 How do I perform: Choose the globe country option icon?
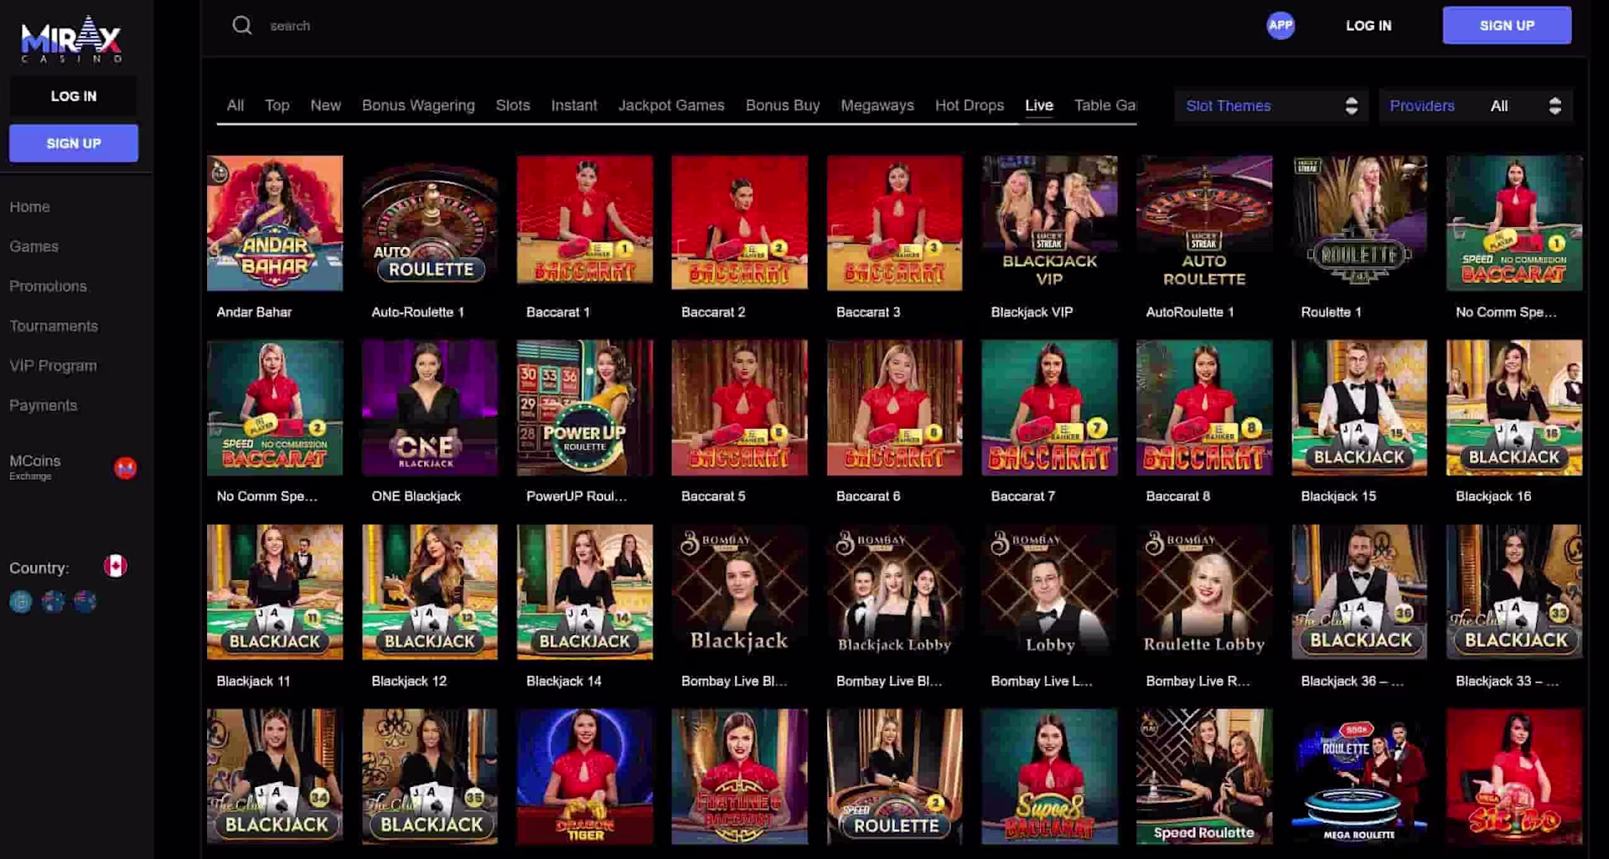coord(21,602)
